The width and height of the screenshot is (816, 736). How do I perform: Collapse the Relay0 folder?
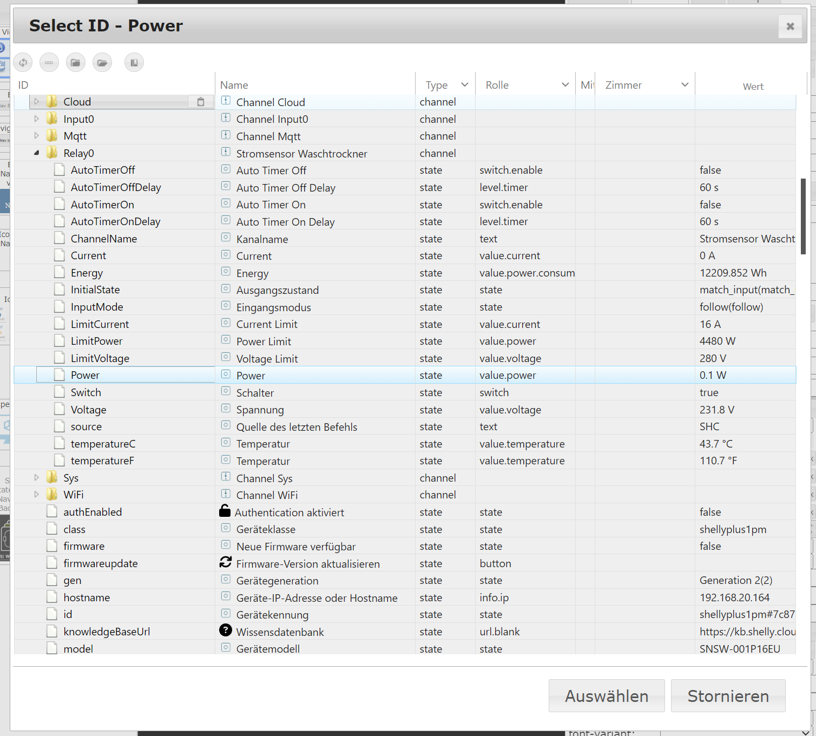click(36, 153)
